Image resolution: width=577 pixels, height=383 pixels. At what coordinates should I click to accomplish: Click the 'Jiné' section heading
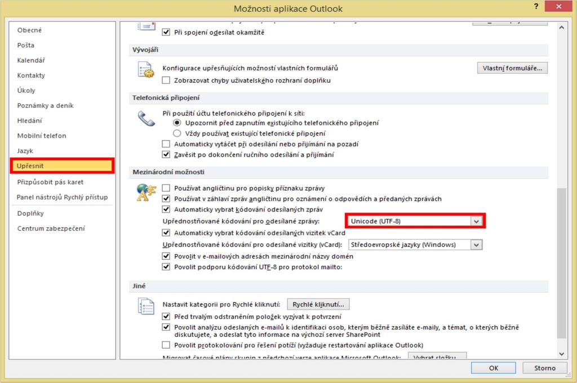tap(139, 286)
